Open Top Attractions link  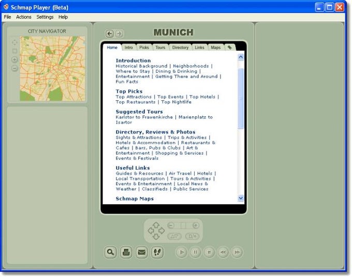click(134, 97)
